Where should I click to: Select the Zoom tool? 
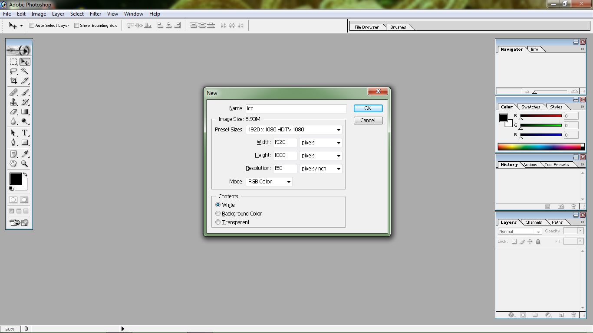24,164
